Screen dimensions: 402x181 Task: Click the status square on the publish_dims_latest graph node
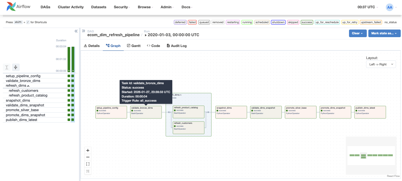[x=356, y=111]
